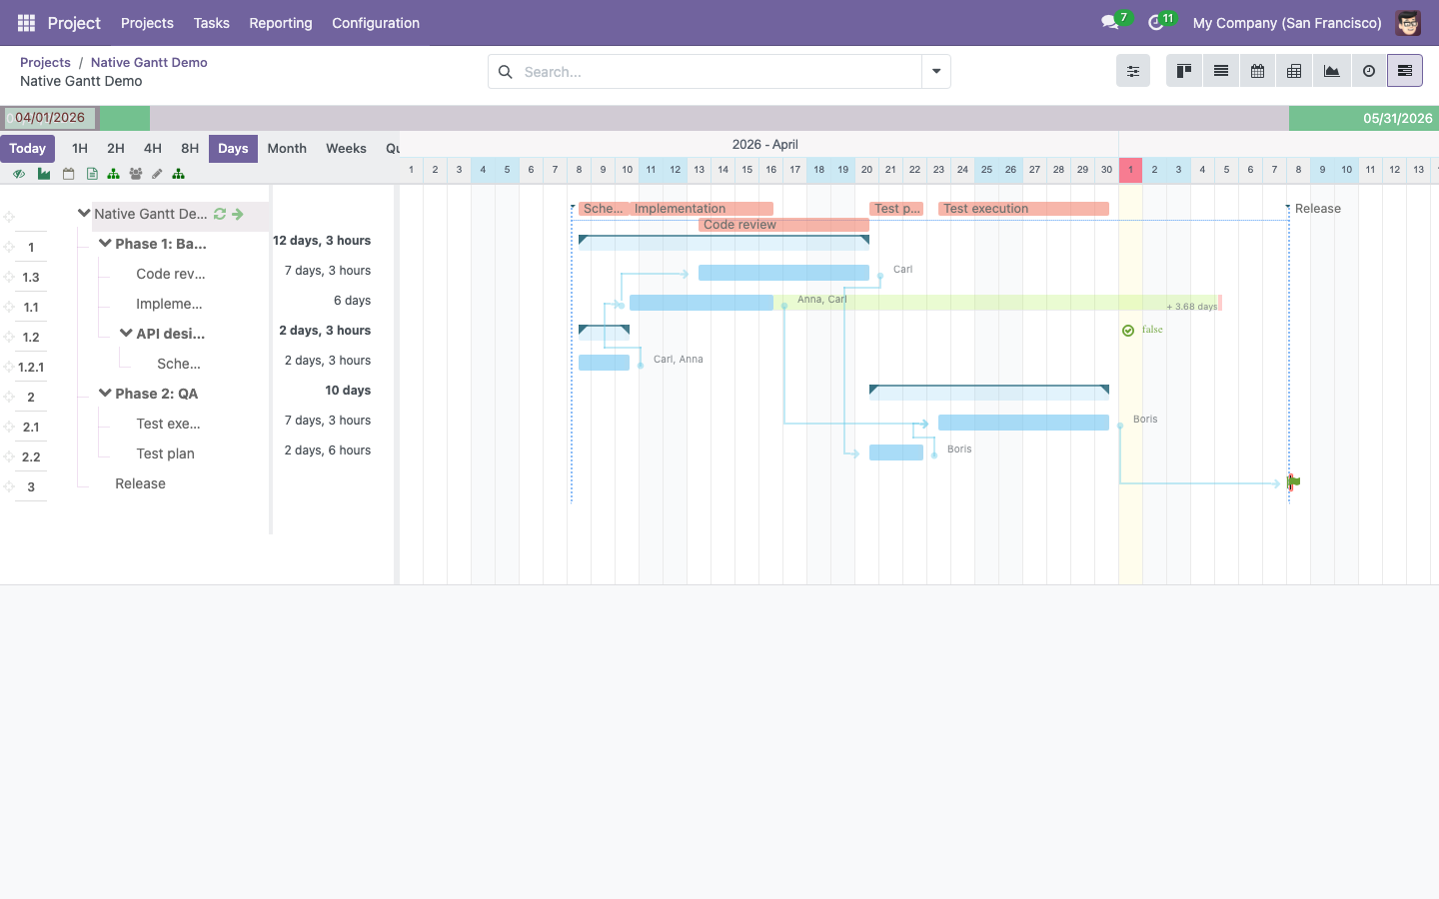Click the Project app title
1439x899 pixels.
tap(74, 23)
